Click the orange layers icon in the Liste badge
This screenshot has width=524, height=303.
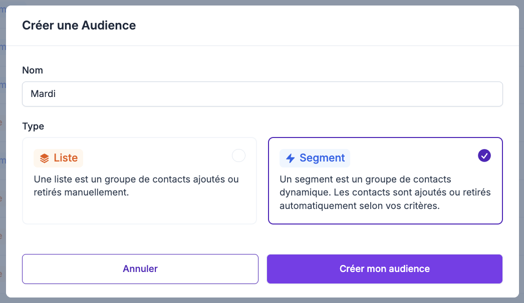coord(45,157)
